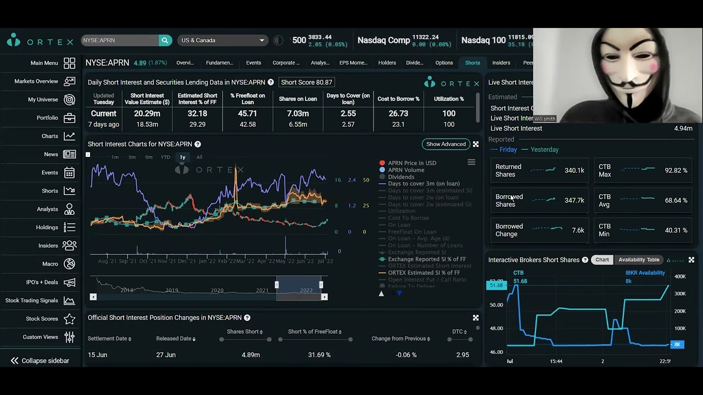703x395 pixels.
Task: Click the ORTEX logo in header
Action: pyautogui.click(x=40, y=41)
